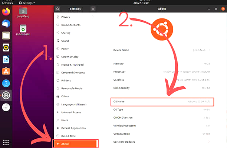
Task: Open the Files manager dock icon
Action: [6, 35]
